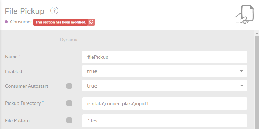Click the Pickup Directory input field
This screenshot has height=129, width=259.
click(164, 103)
